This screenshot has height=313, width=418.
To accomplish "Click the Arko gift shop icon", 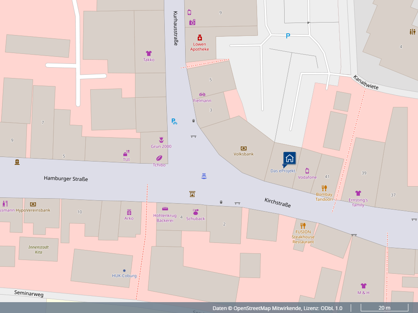I will point(129,212).
